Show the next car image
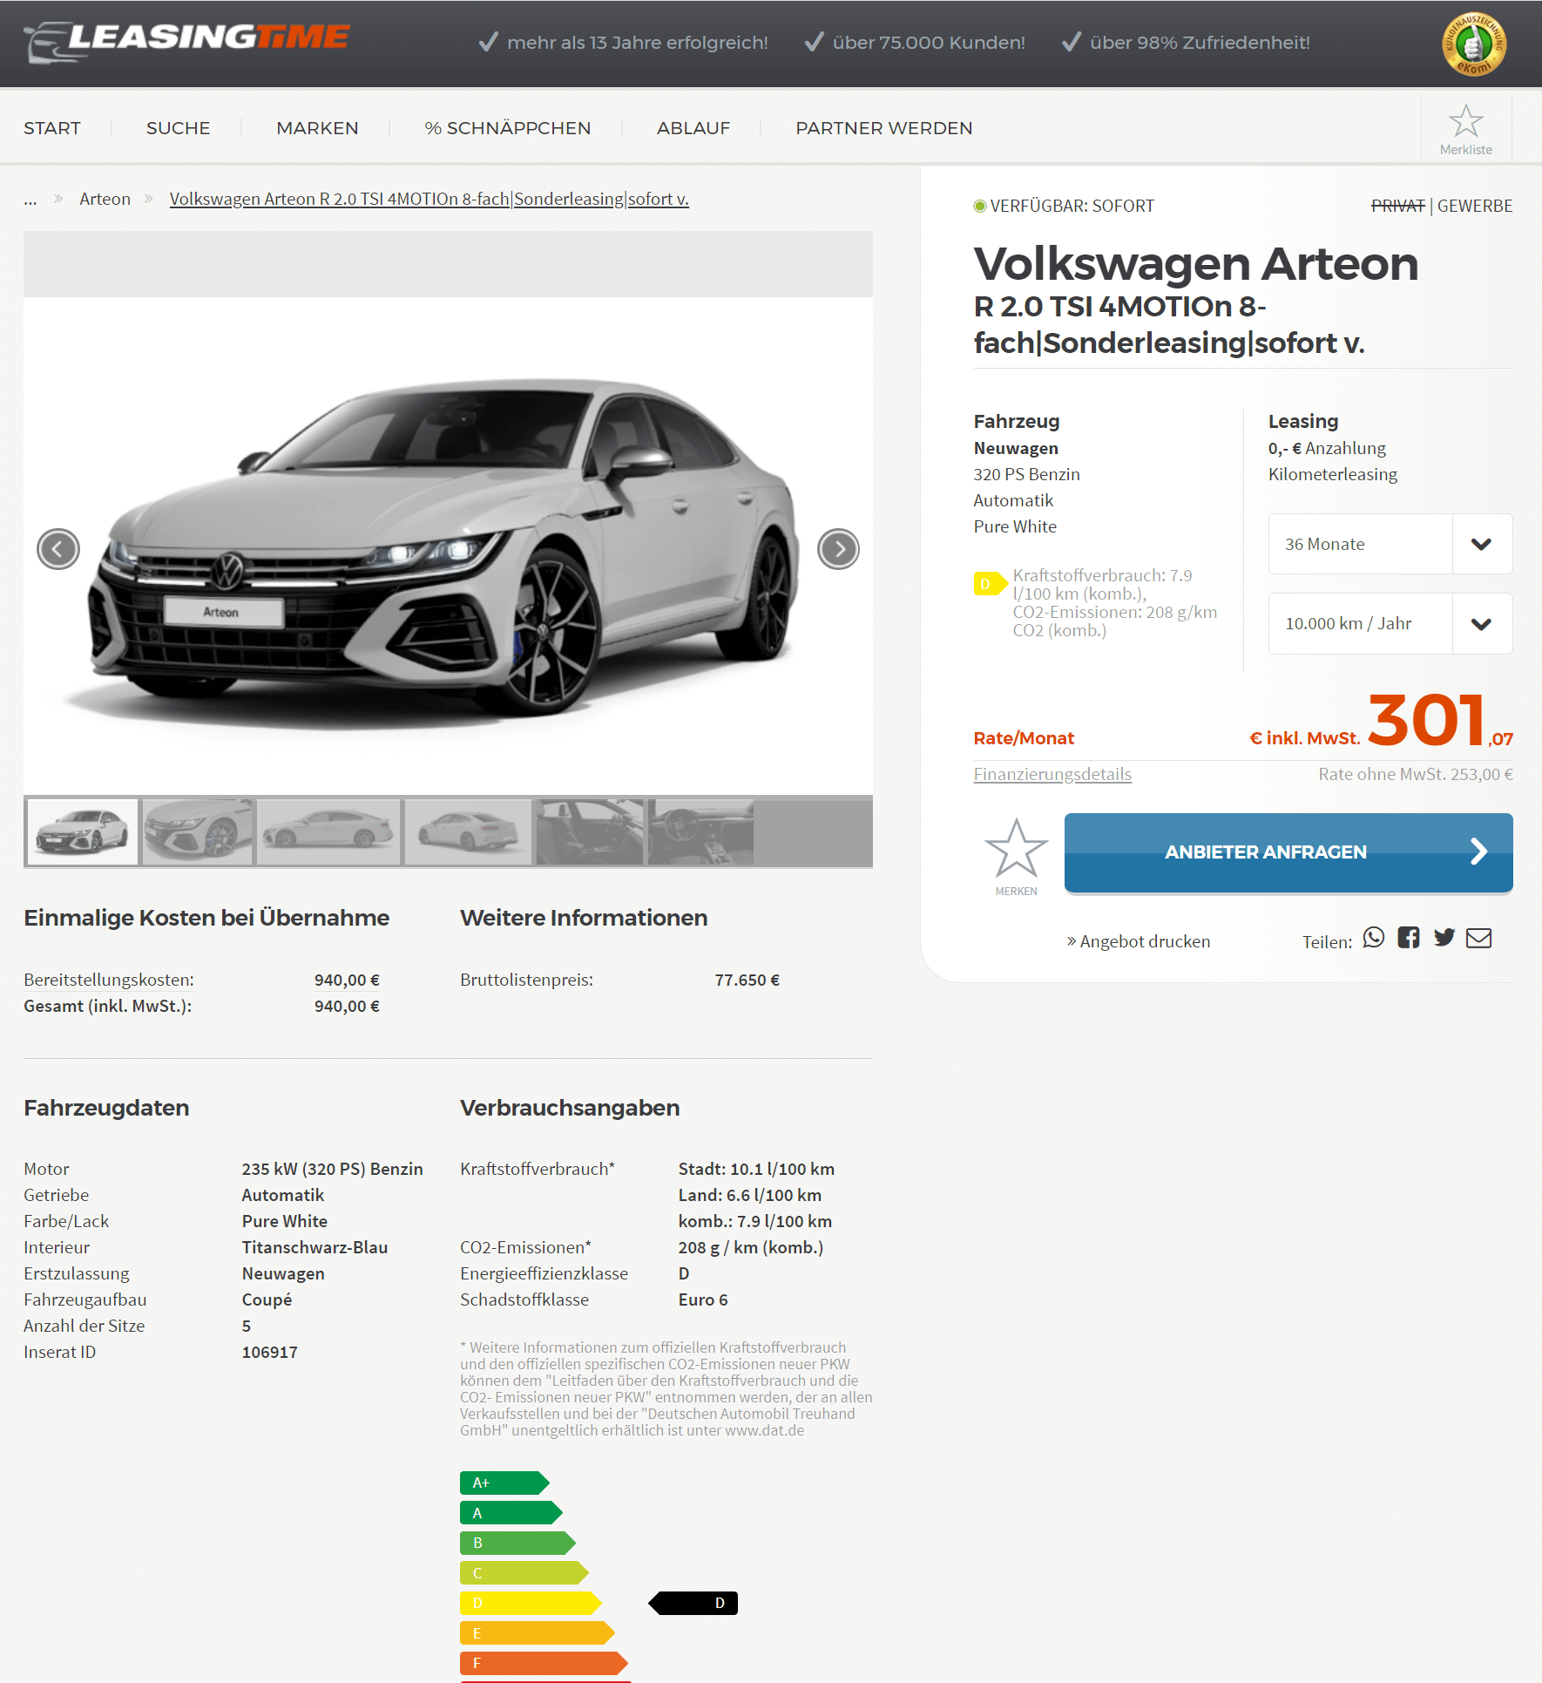This screenshot has height=1683, width=1542. 838,549
